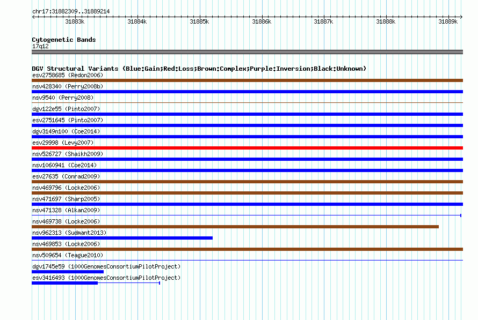Click the dgv3149n100 (Coe2014) label
The width and height of the screenshot is (478, 320).
tap(66, 131)
